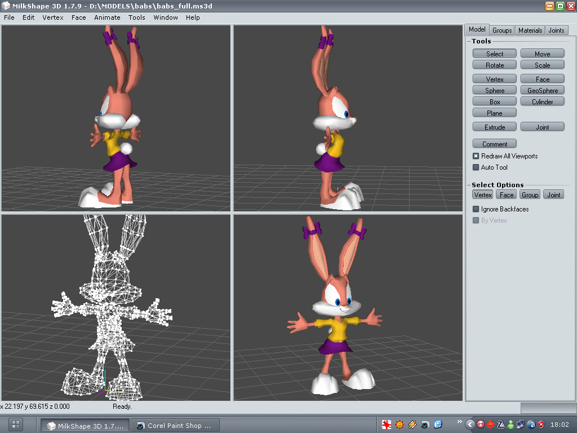Screen dimensions: 577x433
Task: Open the Face menu
Action: pyautogui.click(x=78, y=17)
